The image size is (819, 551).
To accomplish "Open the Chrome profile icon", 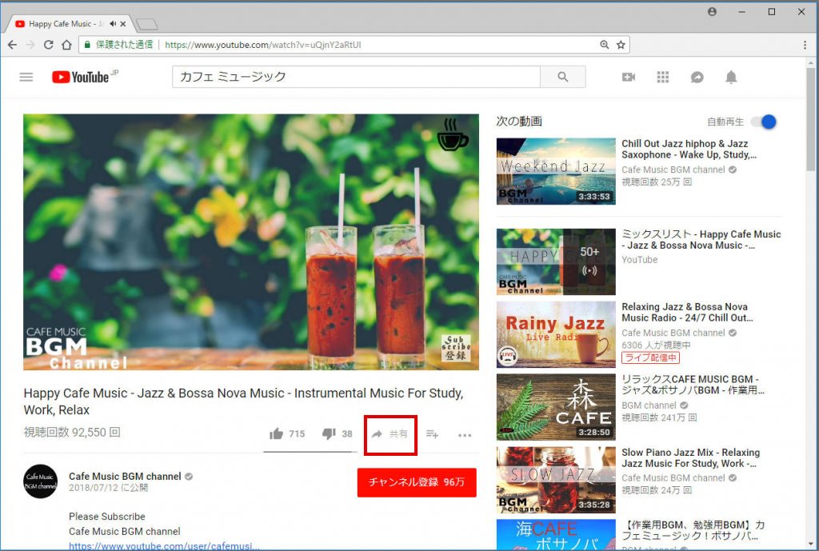I will (x=712, y=12).
